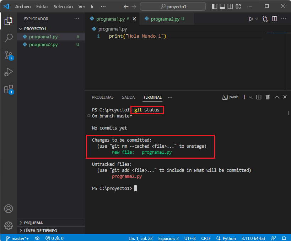
Task: Collapse the PROYECTO1 folder section
Action: [51, 29]
